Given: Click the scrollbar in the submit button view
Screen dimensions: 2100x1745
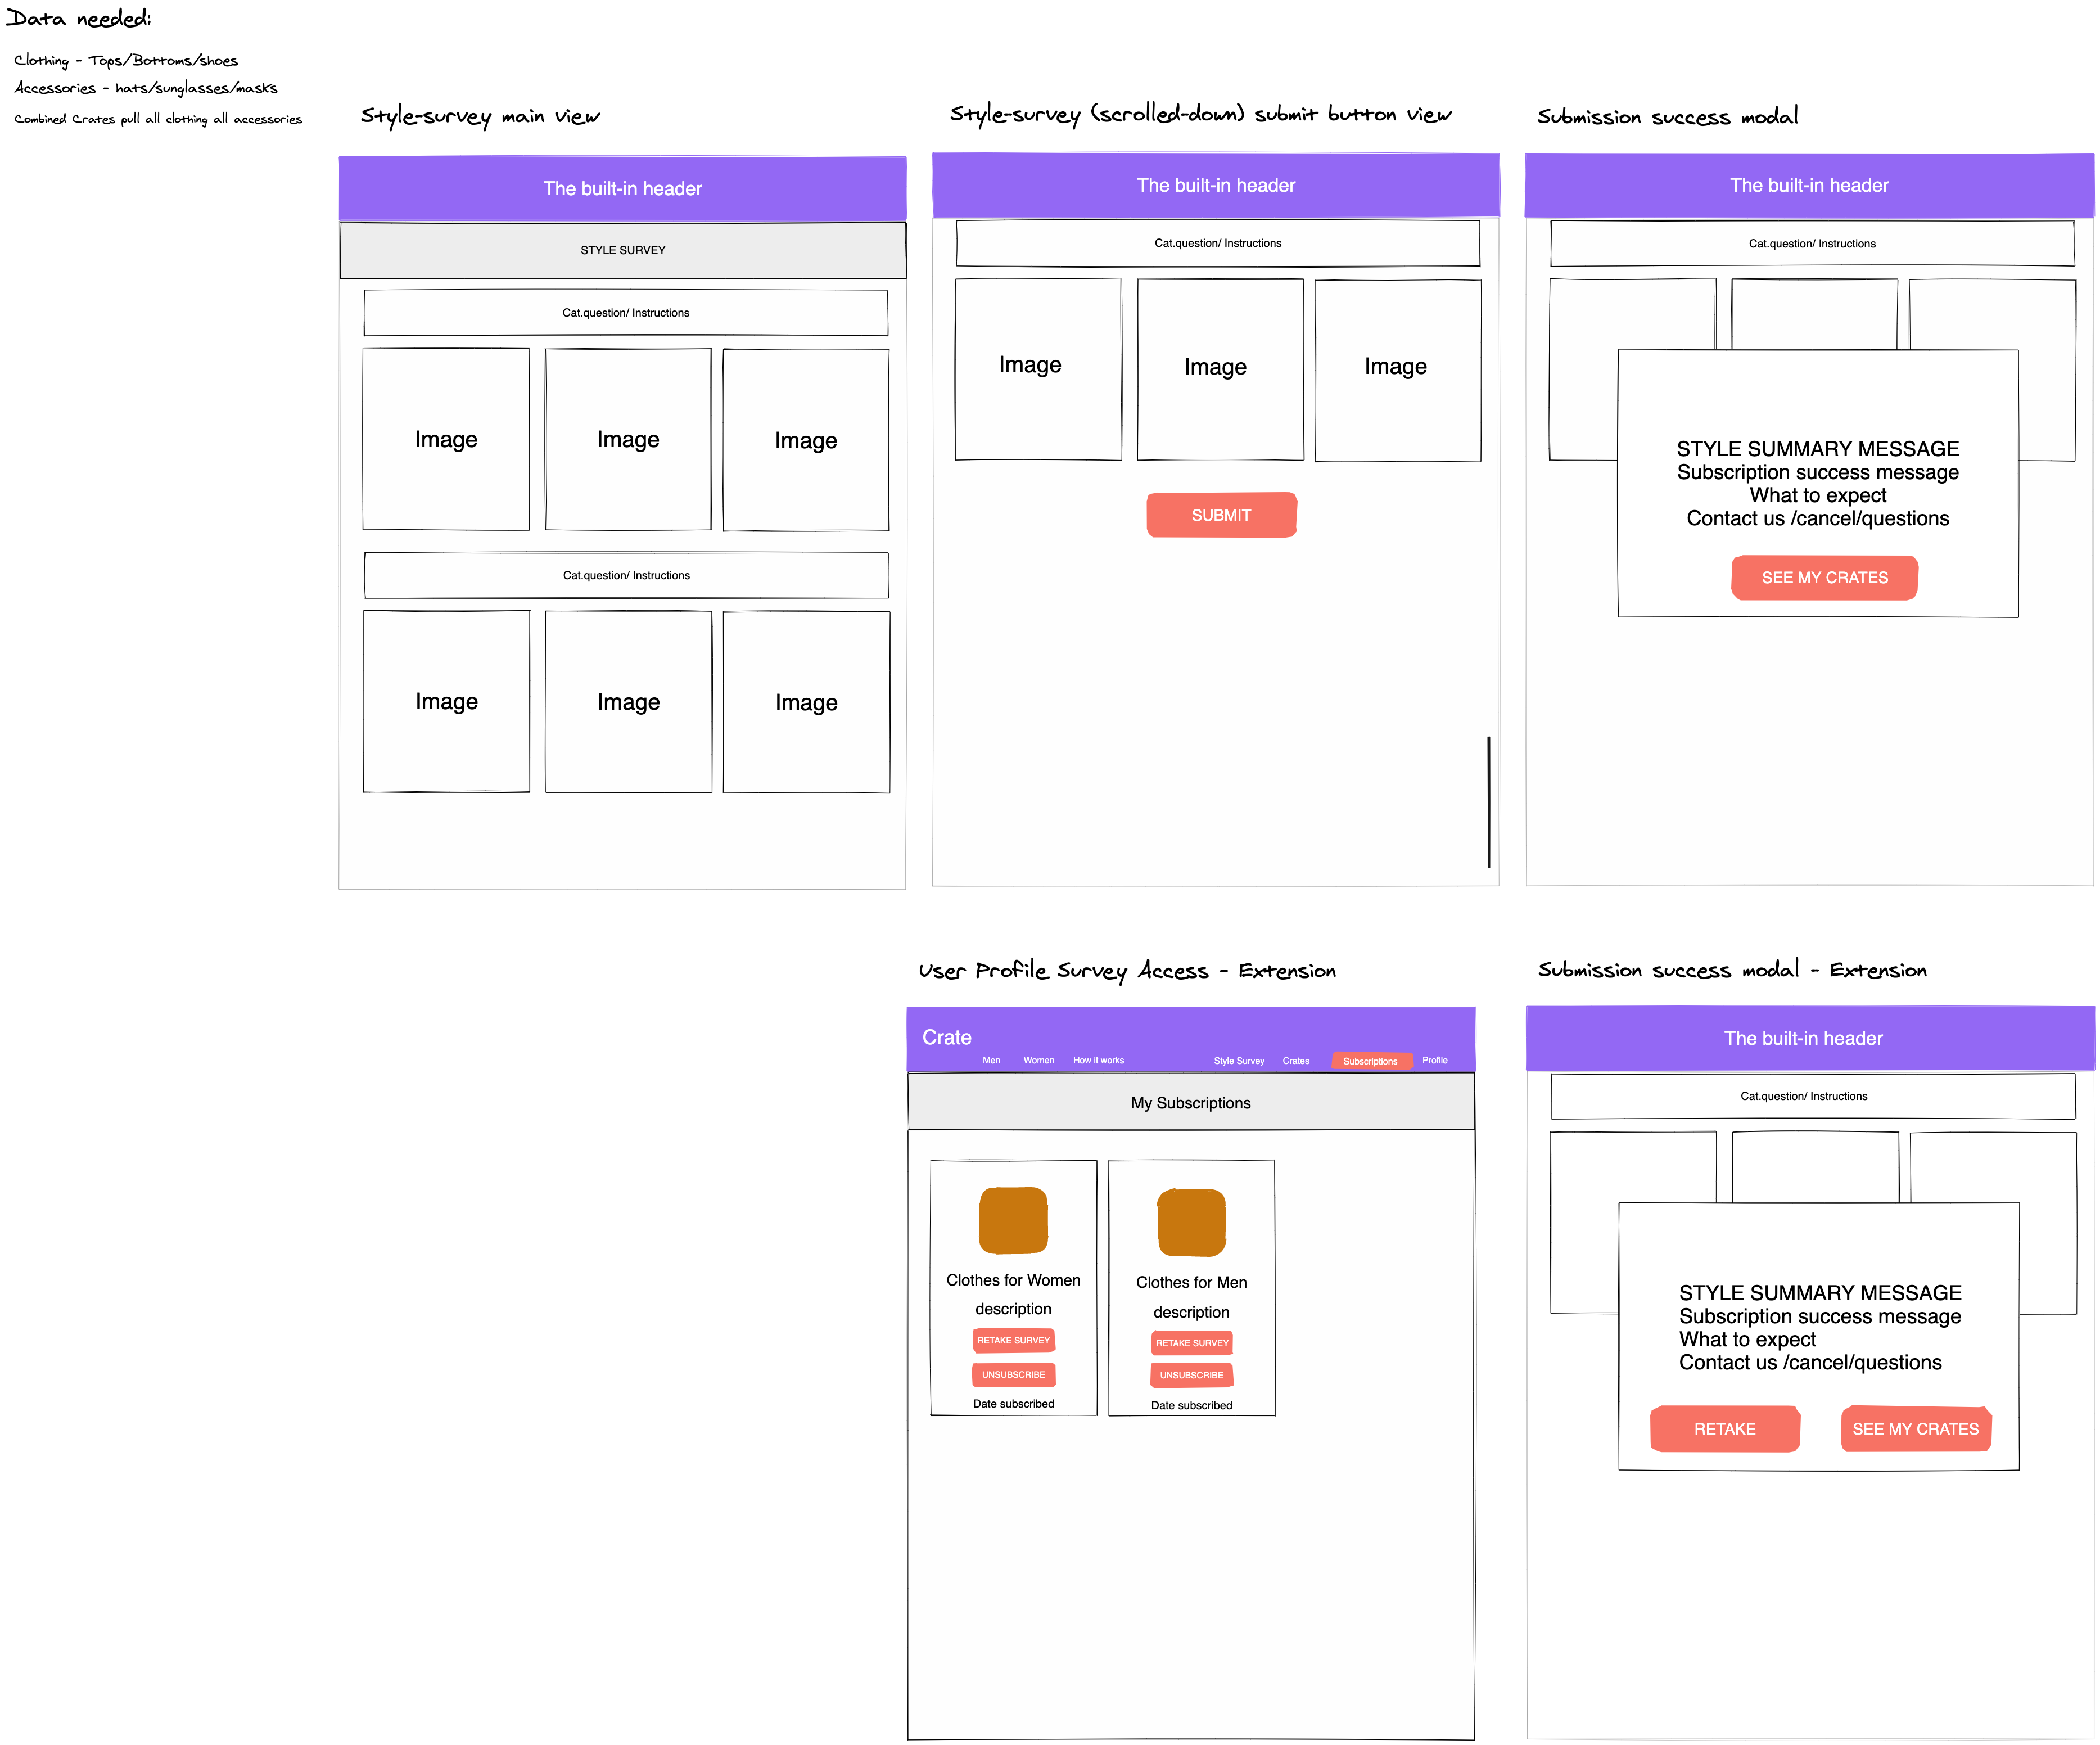Looking at the screenshot, I should tap(1488, 802).
